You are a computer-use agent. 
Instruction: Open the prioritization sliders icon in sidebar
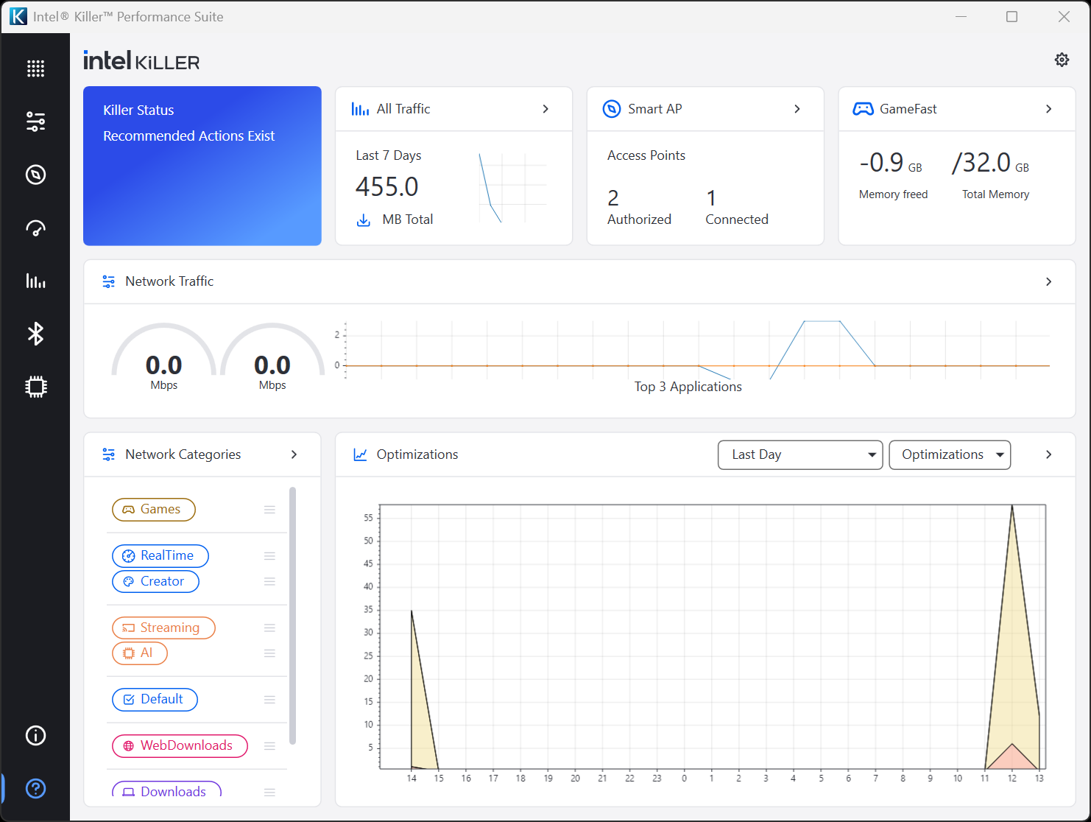(x=35, y=122)
